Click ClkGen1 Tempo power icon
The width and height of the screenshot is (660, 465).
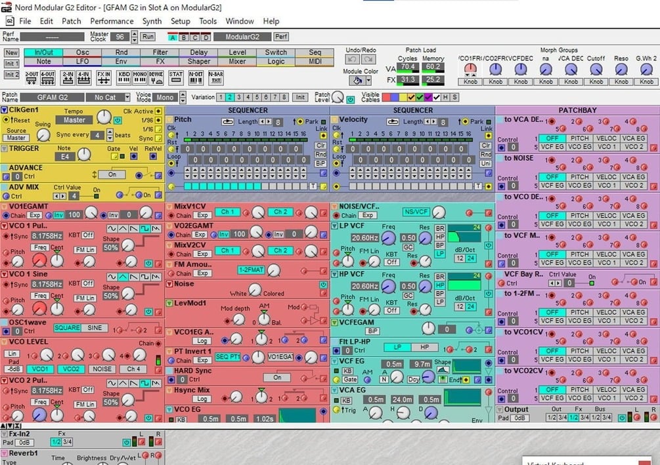coord(118,121)
